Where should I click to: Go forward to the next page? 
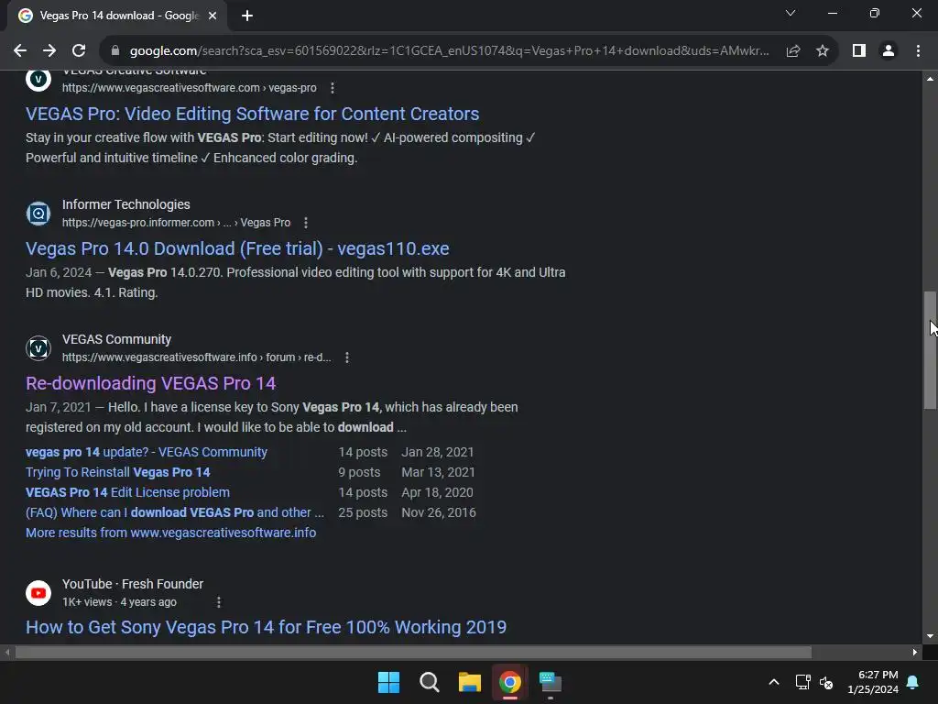click(49, 51)
